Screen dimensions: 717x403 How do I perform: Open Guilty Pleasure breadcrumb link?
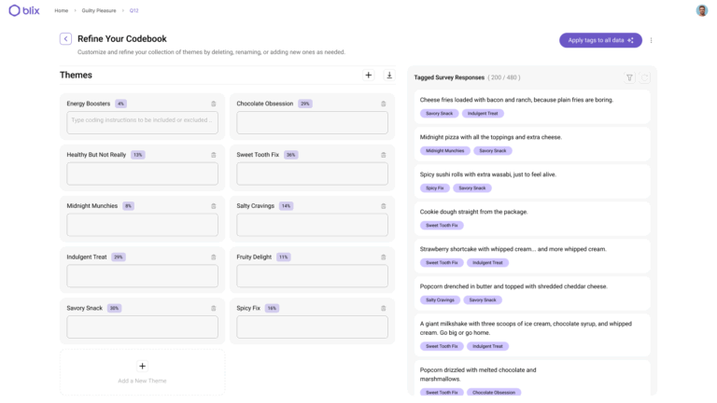pos(99,10)
